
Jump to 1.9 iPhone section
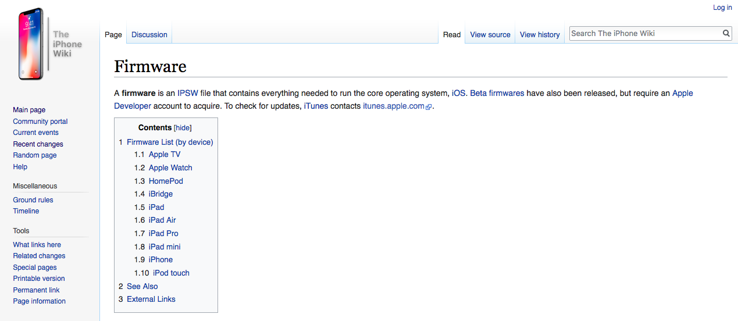pos(153,259)
